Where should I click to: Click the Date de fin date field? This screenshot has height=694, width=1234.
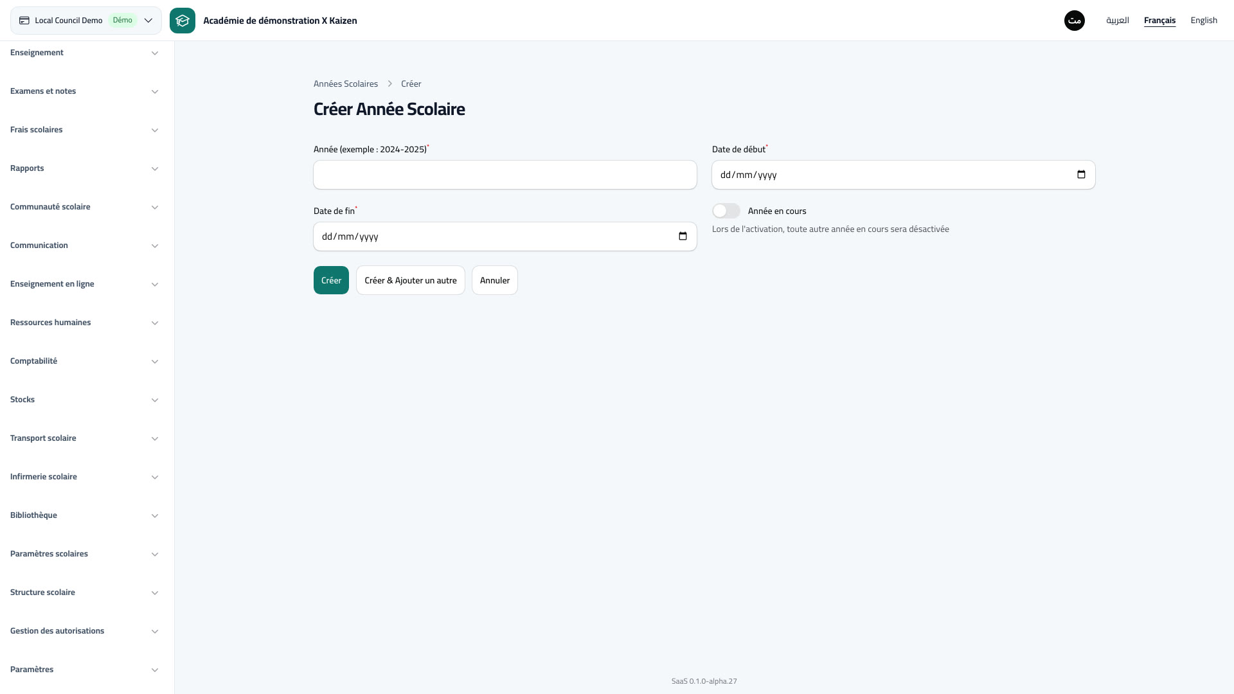point(505,236)
